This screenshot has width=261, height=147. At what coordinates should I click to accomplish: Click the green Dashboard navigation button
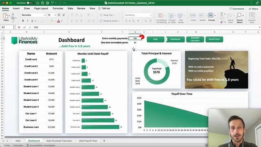pos(175,39)
